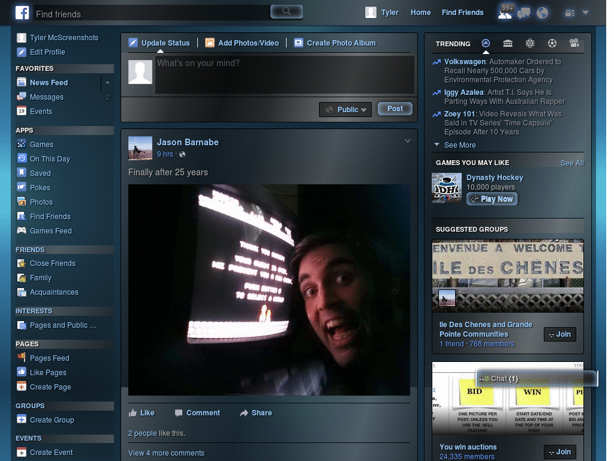Like Jason Barnabe's post
The width and height of the screenshot is (614, 461).
coord(142,413)
